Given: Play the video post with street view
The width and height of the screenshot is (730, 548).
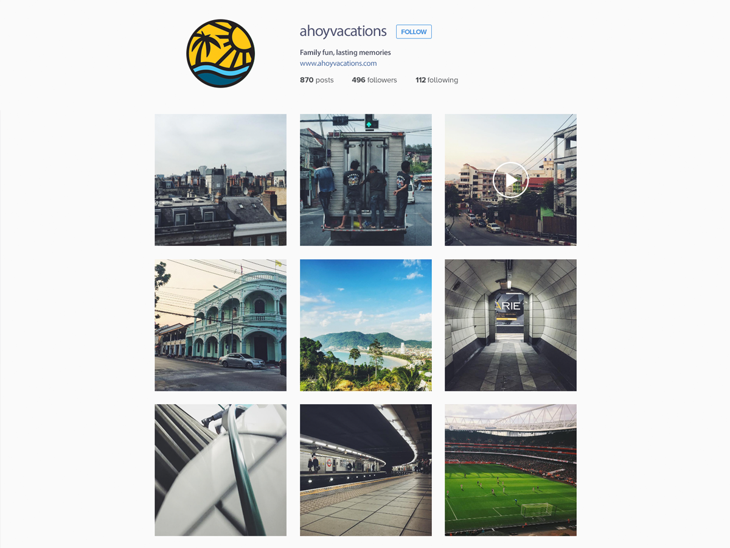Looking at the screenshot, I should tap(510, 180).
